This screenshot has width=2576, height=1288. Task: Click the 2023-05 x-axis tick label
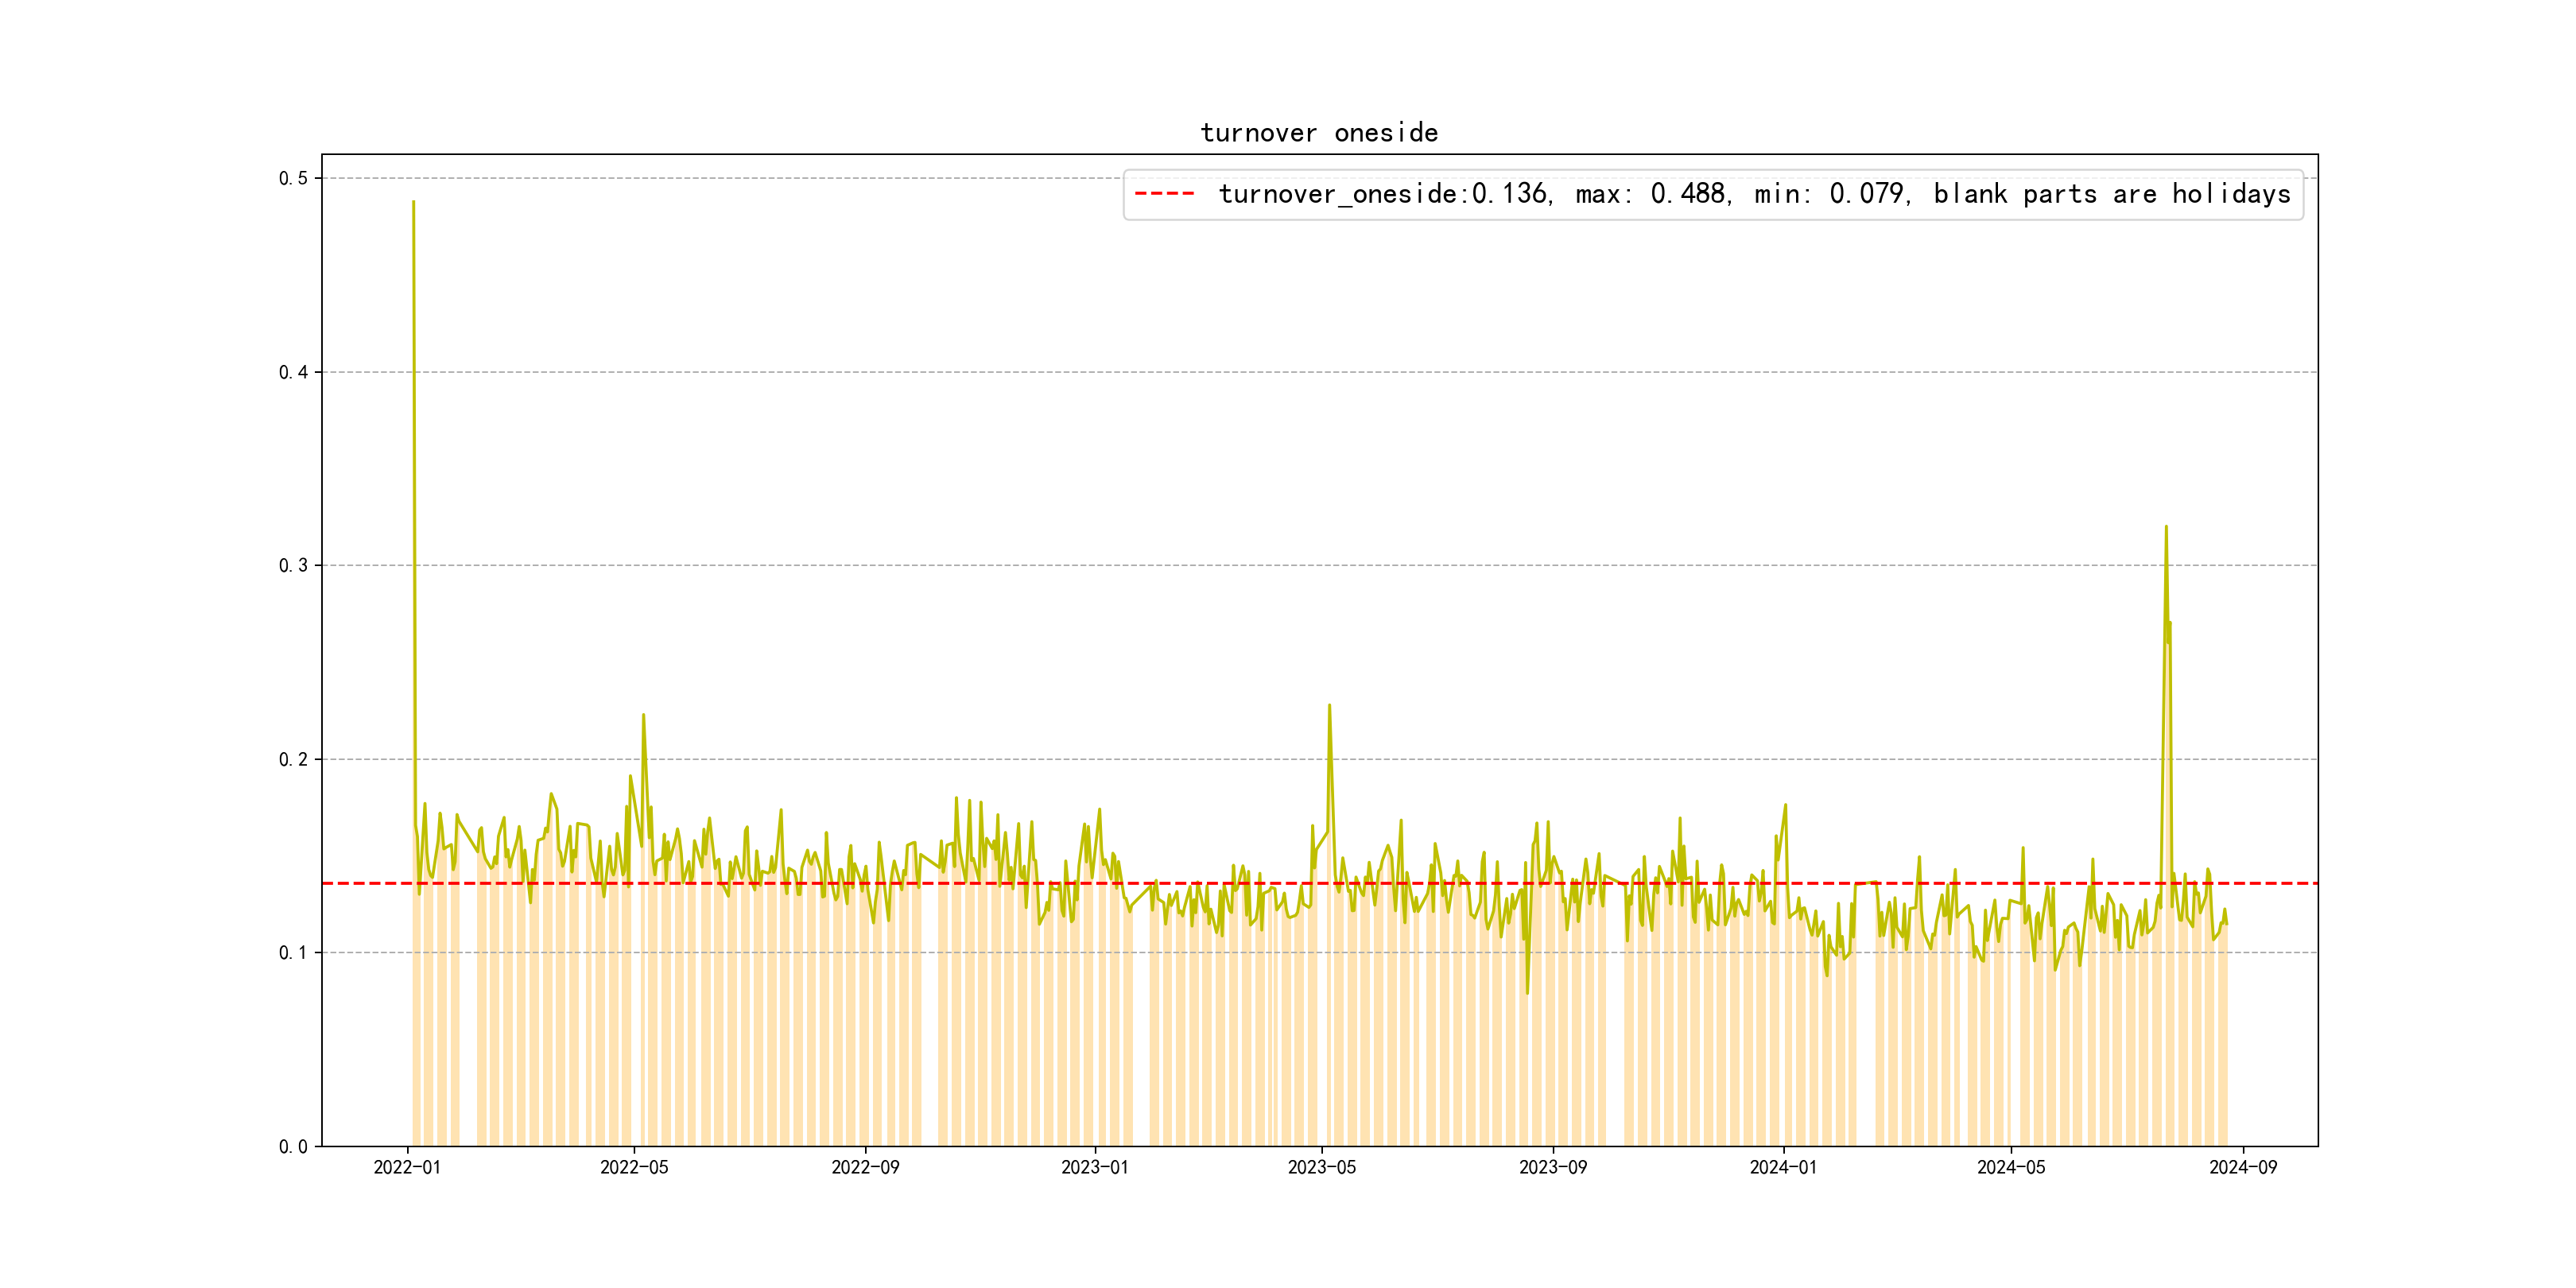coord(1321,1167)
